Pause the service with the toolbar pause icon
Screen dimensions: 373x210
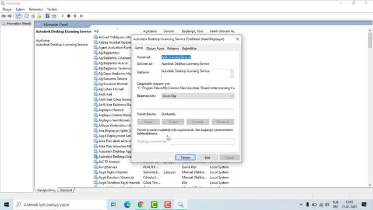[75, 16]
